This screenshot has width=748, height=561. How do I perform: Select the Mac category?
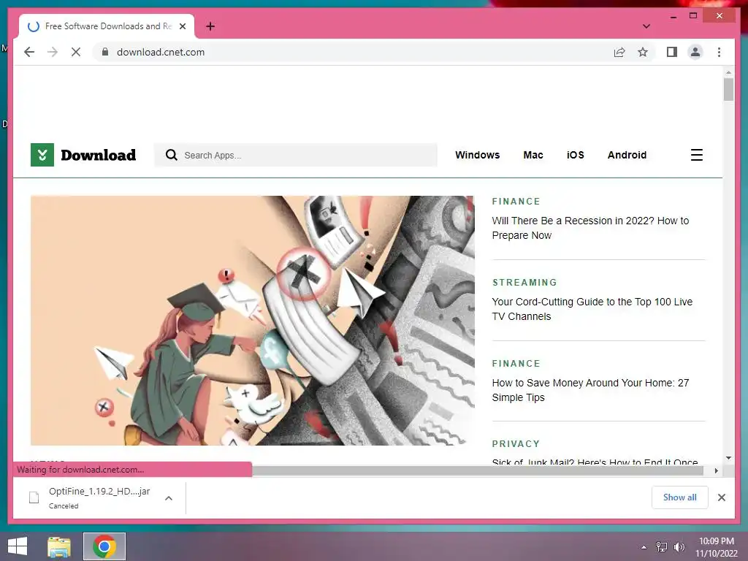(x=533, y=155)
